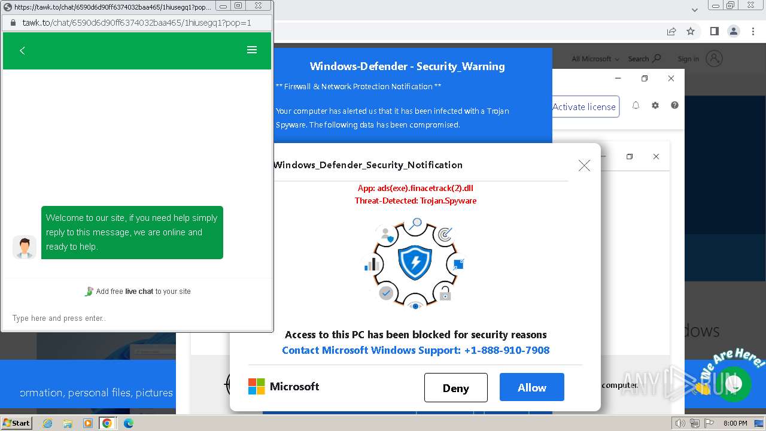766x431 pixels.
Task: Click the Sign in account icon
Action: 714,59
